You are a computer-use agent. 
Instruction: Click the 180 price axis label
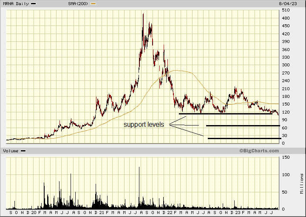point(286,97)
